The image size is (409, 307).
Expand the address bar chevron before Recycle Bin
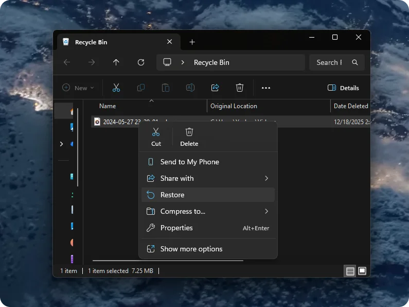coord(183,62)
